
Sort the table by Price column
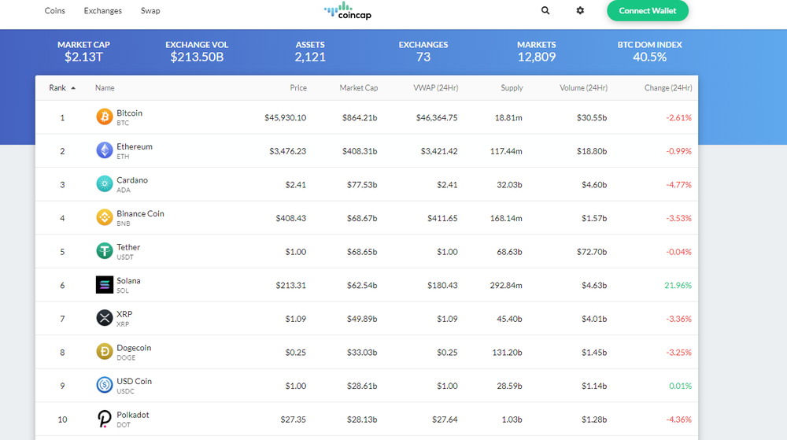coord(298,88)
